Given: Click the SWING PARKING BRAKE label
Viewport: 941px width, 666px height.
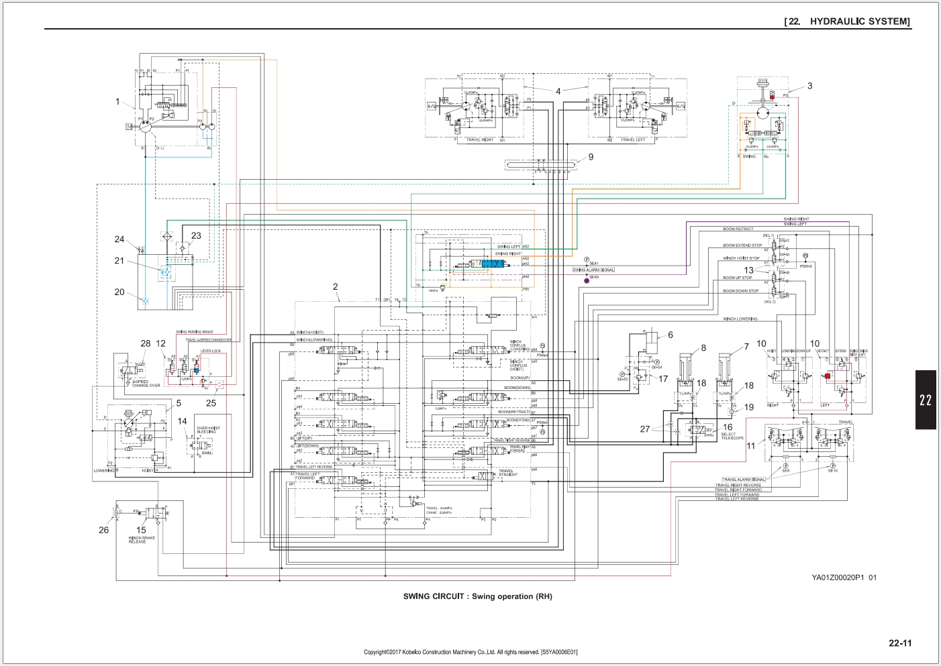Looking at the screenshot, I should pyautogui.click(x=195, y=332).
